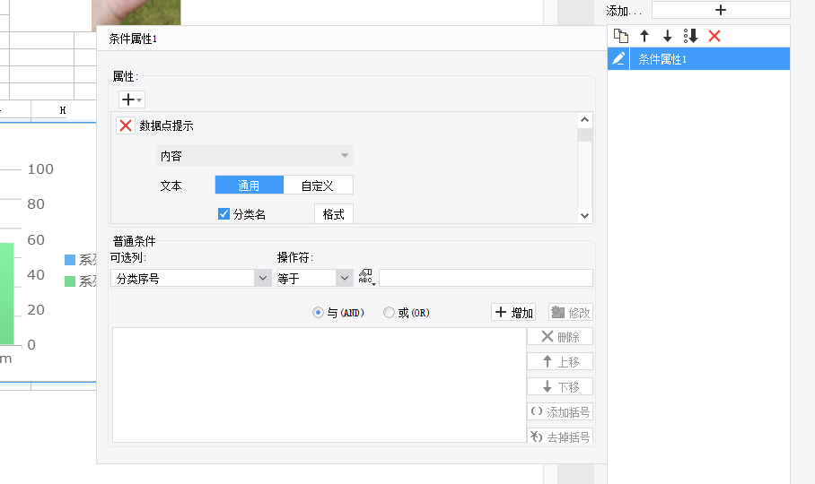This screenshot has width=815, height=484.
Task: Click the 修改 button
Action: pos(571,312)
